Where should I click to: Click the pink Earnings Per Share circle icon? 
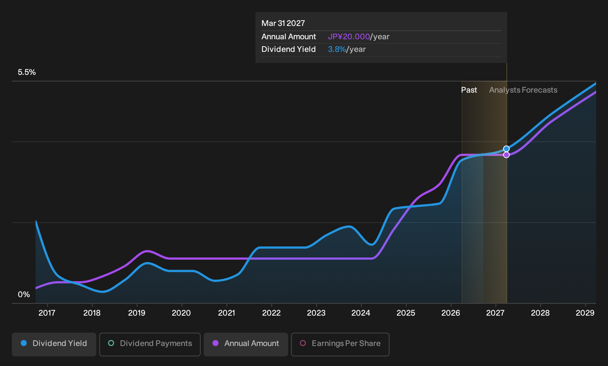[x=303, y=343]
